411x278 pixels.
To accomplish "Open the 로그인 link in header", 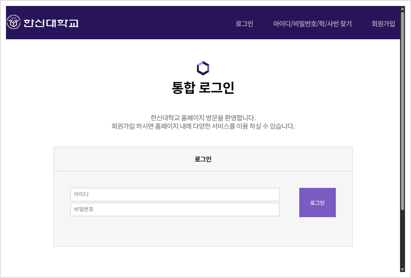I will 244,24.
